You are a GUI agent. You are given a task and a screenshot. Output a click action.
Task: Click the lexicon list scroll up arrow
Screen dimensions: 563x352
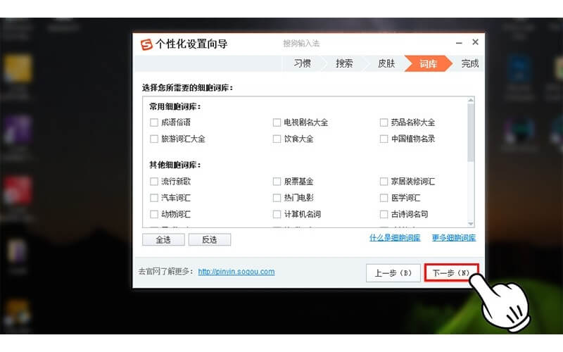click(x=471, y=100)
